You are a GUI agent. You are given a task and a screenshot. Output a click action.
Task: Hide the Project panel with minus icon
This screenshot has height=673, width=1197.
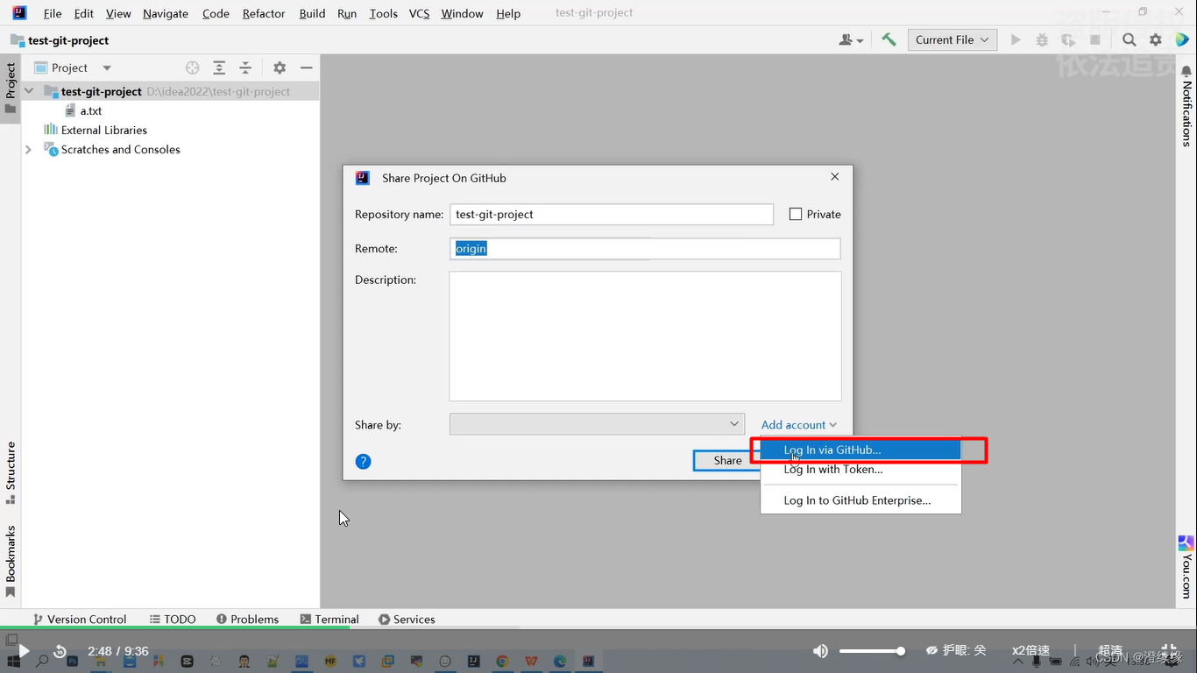[x=306, y=67]
